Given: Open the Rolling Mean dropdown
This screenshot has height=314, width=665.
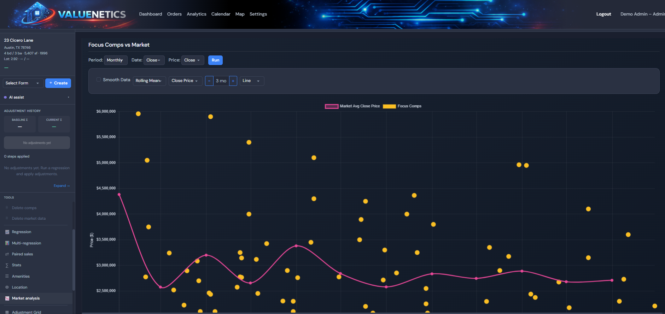Looking at the screenshot, I should [149, 81].
